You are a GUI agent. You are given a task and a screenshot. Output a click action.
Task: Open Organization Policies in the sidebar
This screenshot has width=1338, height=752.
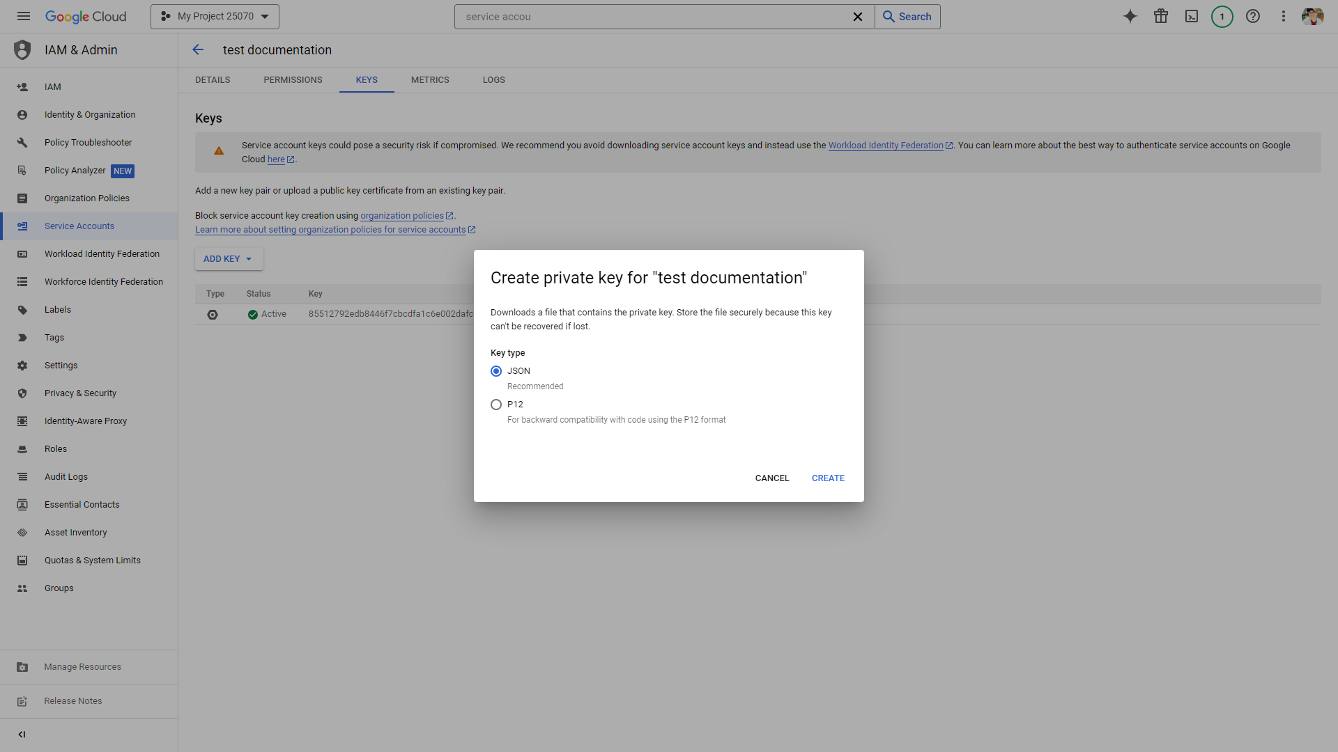pyautogui.click(x=89, y=198)
